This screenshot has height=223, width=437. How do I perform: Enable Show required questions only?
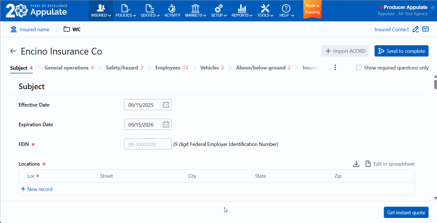point(359,67)
